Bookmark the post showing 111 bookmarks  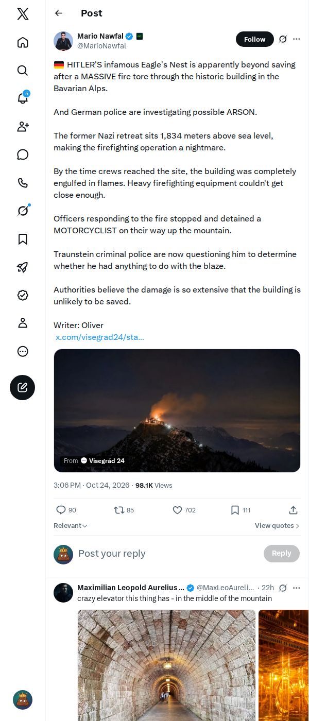click(x=241, y=510)
